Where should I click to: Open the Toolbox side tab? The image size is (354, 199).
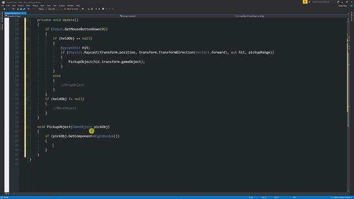[x=2, y=27]
